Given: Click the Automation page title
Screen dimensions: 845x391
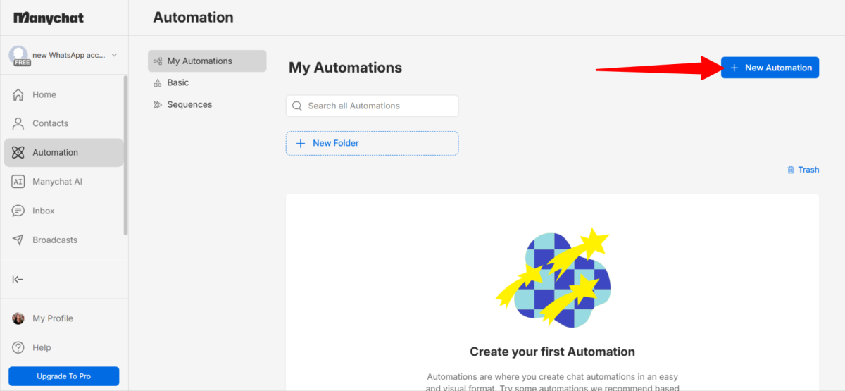Looking at the screenshot, I should [193, 17].
